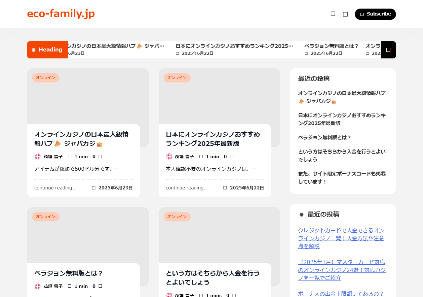Click excerpt 本人確認不要のオンラインカジノは
This screenshot has height=297, width=423.
pyautogui.click(x=211, y=169)
